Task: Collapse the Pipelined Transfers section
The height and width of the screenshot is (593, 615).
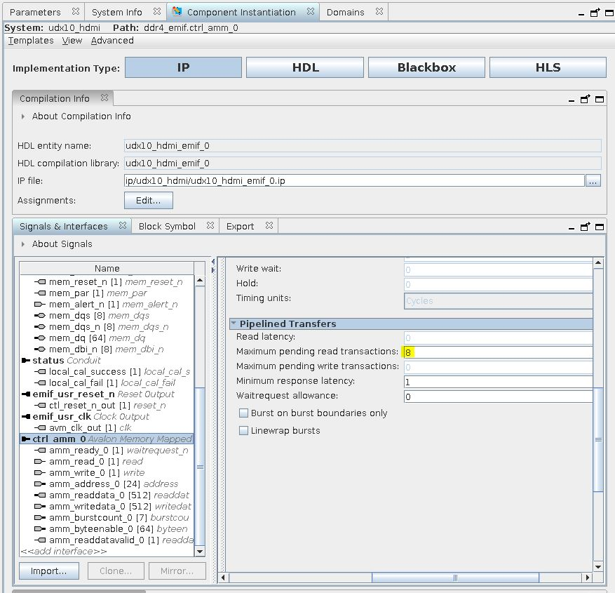Action: (x=234, y=324)
